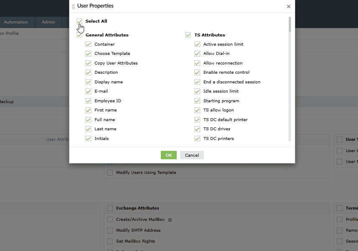The image size is (358, 251).
Task: Click the icon beside Create/Archive MailBox
Action: (x=170, y=220)
